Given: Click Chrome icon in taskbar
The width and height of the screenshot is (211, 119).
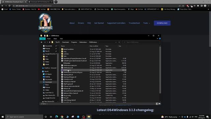Looking at the screenshot, I should pyautogui.click(x=62, y=117).
